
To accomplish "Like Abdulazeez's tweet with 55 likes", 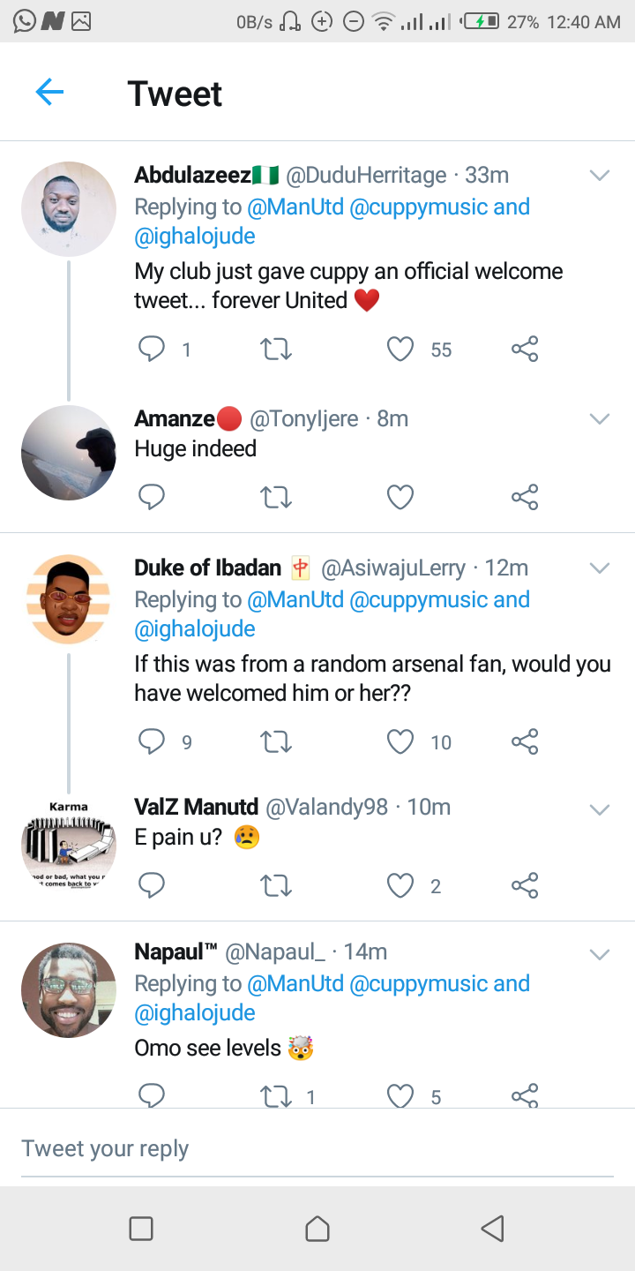I will (x=400, y=350).
